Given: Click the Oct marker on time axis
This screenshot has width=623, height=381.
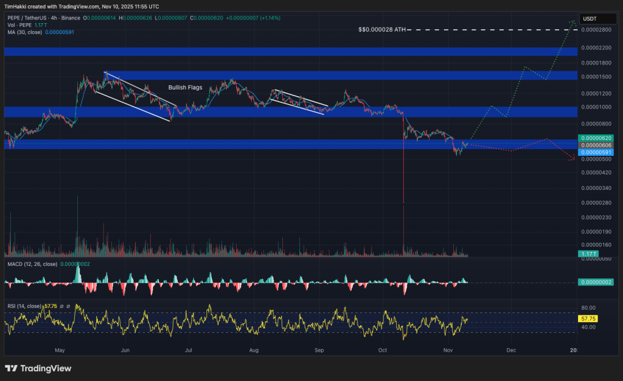Looking at the screenshot, I should 383,351.
